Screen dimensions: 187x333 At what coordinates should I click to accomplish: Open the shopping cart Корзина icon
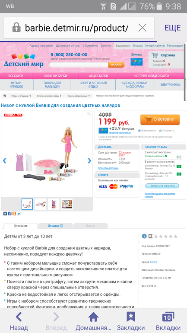pos(155,55)
